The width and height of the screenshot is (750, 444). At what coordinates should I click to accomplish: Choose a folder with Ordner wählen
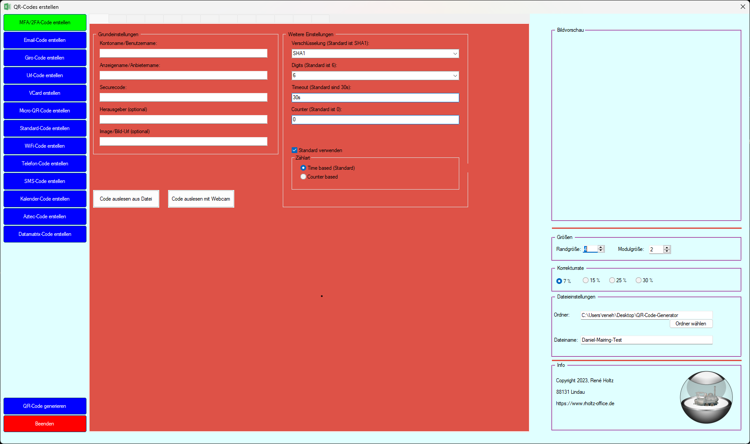(691, 324)
